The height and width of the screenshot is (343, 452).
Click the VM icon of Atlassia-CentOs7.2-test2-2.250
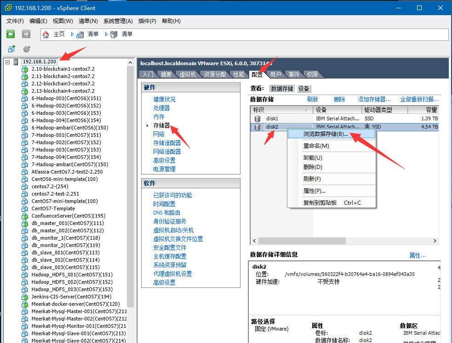tap(25, 172)
